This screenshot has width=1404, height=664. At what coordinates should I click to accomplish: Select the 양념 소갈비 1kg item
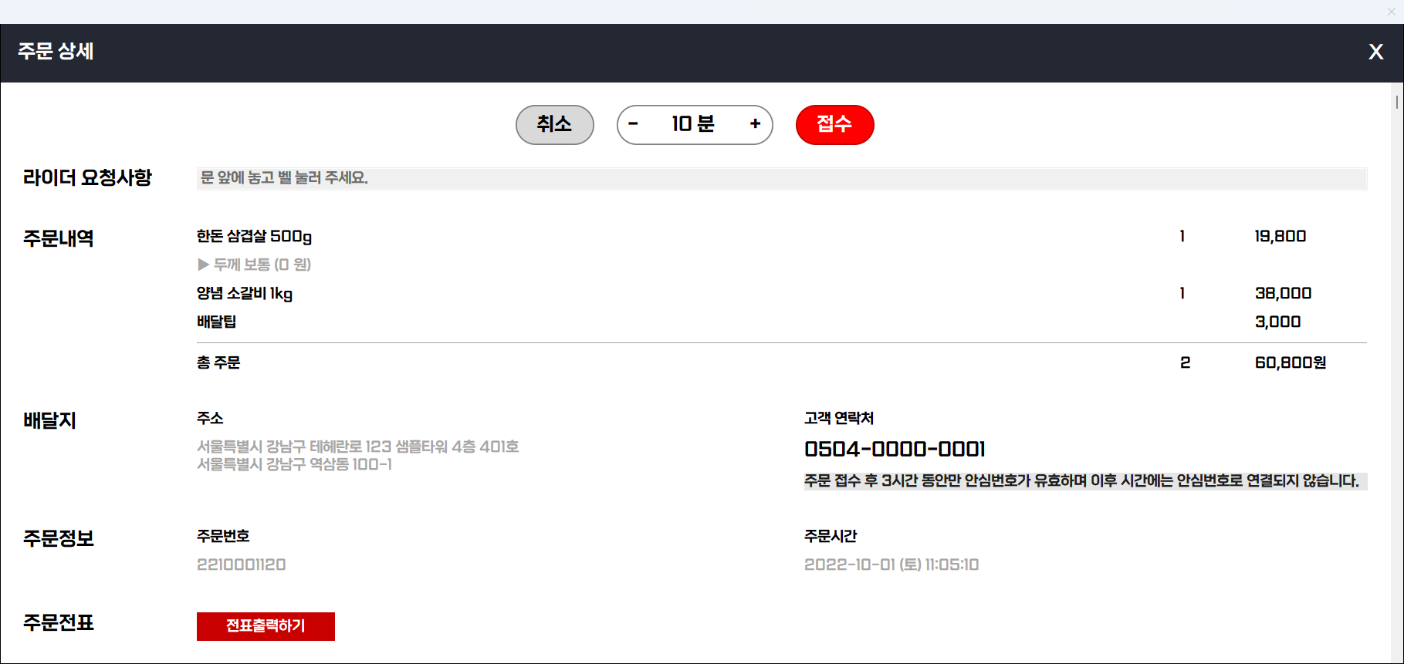[x=245, y=293]
